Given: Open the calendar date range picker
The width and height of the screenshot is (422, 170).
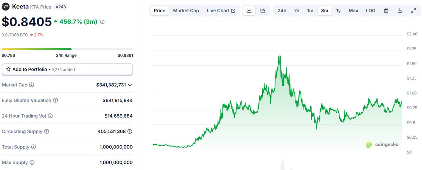Looking at the screenshot, I should (386, 11).
